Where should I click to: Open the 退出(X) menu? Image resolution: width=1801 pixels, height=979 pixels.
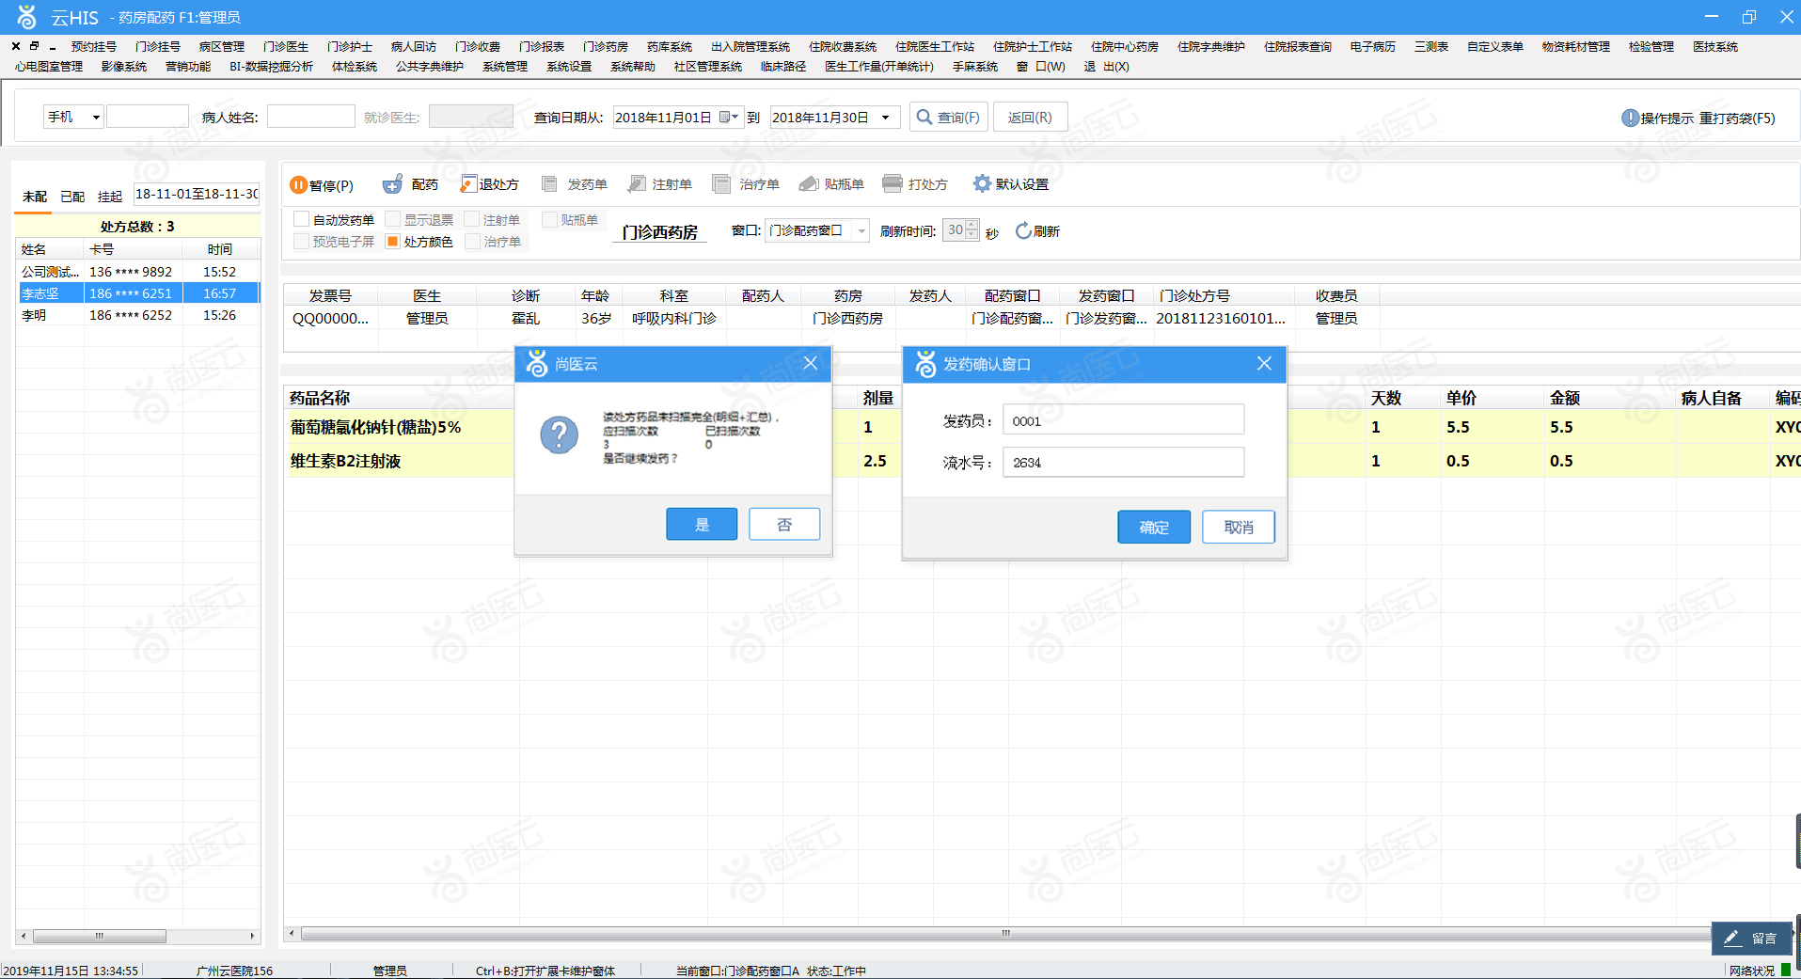[1106, 66]
